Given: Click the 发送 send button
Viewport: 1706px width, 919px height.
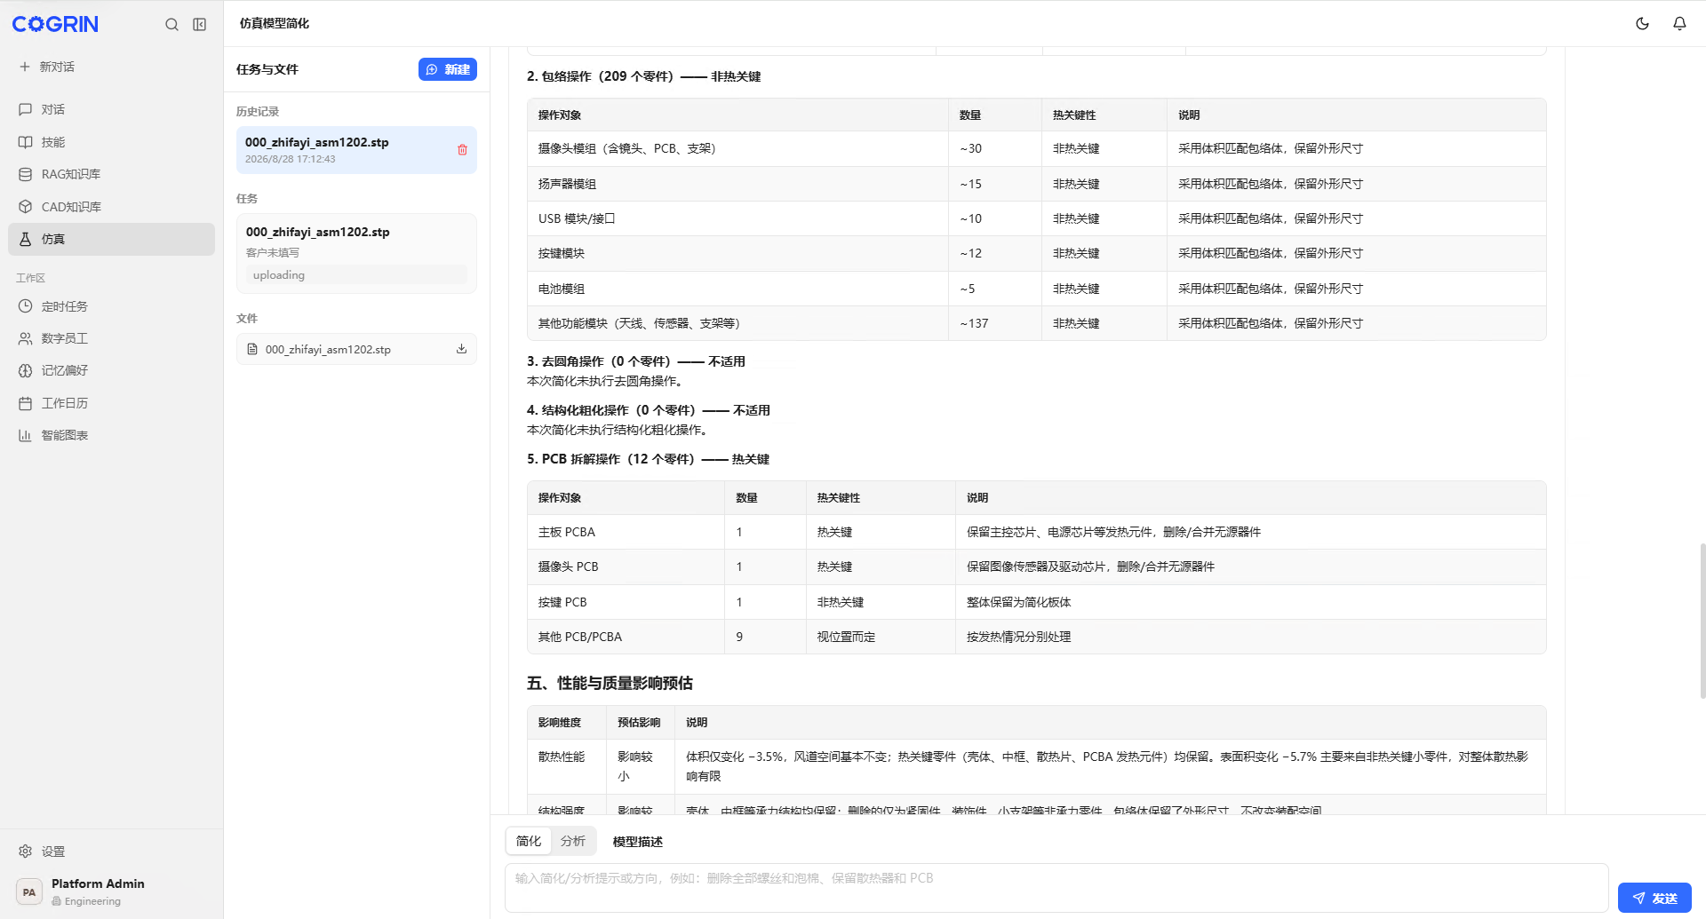Looking at the screenshot, I should click(x=1654, y=898).
